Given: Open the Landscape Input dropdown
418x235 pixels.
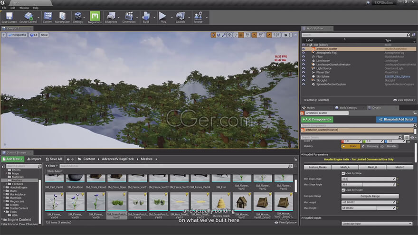Looking at the screenshot, I should coord(377,224).
